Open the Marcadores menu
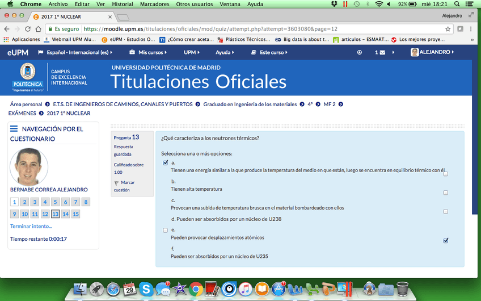This screenshot has width=481, height=301. (155, 4)
